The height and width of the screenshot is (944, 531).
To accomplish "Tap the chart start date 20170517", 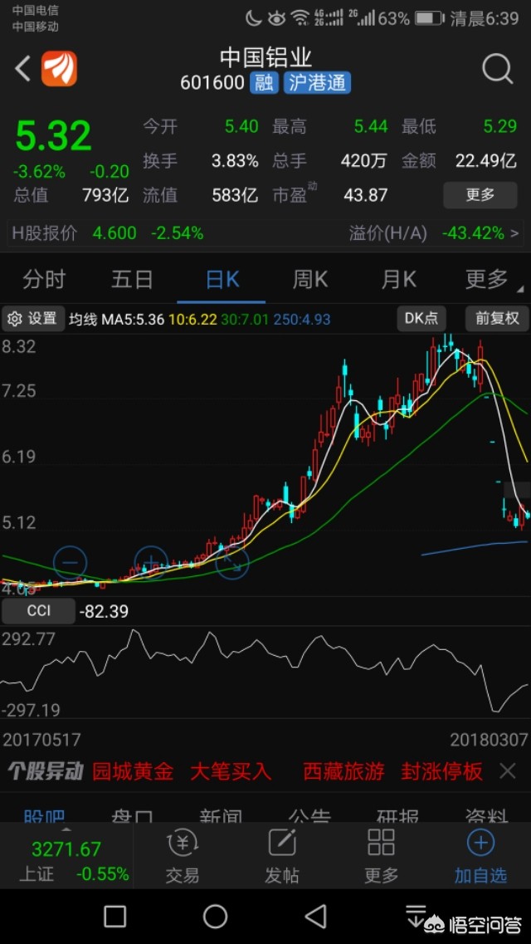I will [x=41, y=739].
